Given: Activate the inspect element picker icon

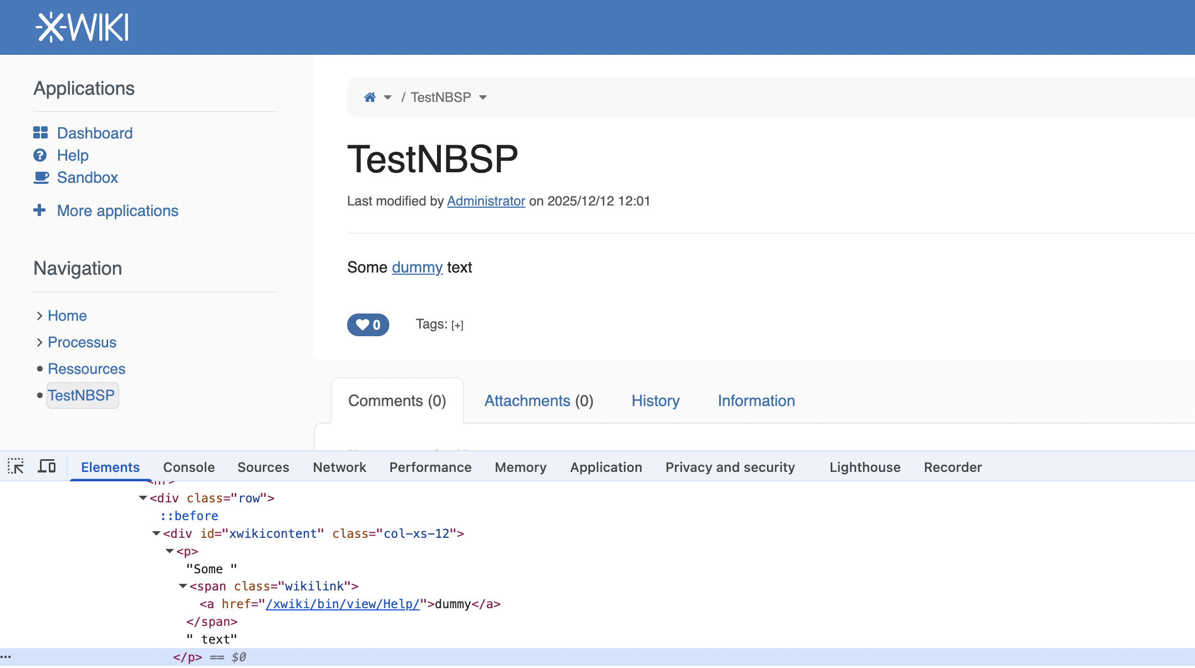Looking at the screenshot, I should tap(16, 467).
